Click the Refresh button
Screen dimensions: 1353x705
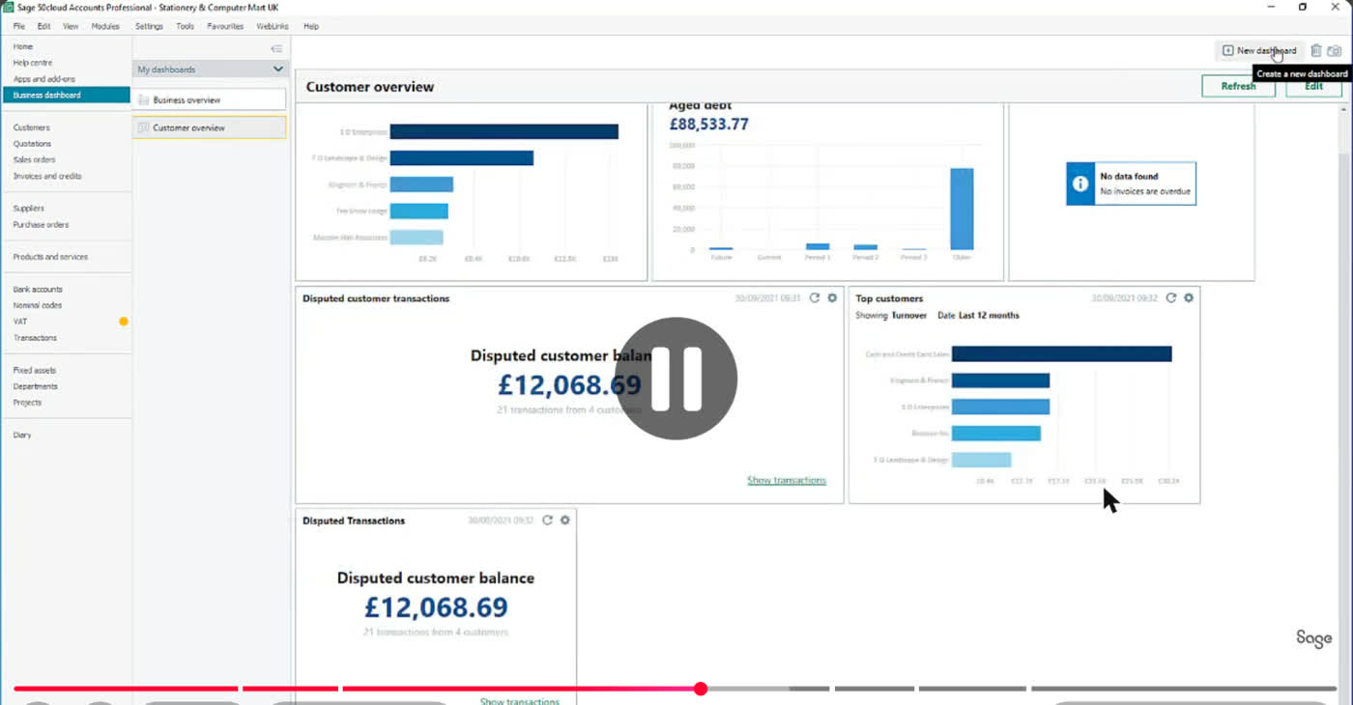click(1238, 86)
